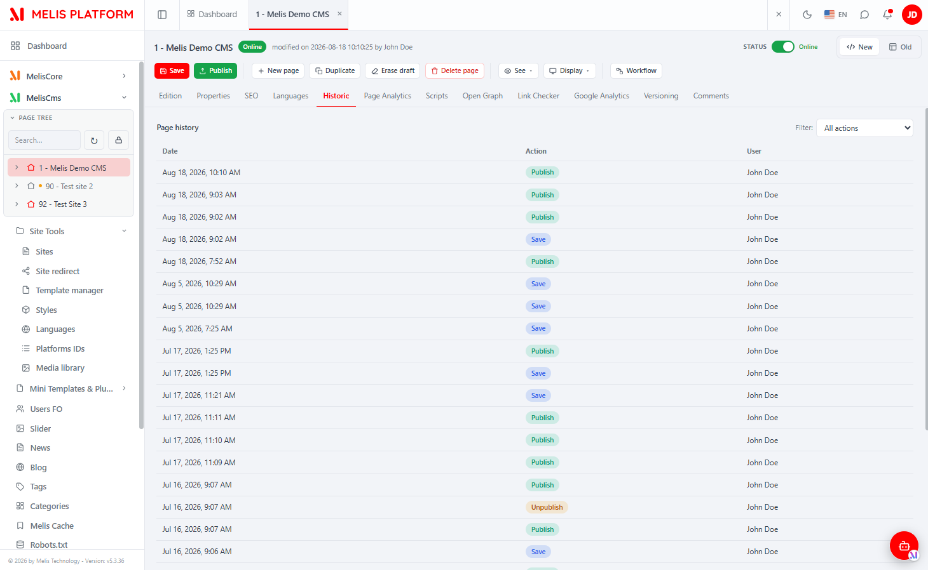Open the See dropdown
The image size is (928, 570).
pyautogui.click(x=518, y=70)
